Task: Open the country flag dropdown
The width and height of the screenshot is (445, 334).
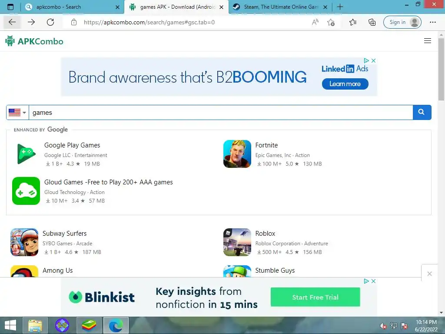Action: coord(17,113)
